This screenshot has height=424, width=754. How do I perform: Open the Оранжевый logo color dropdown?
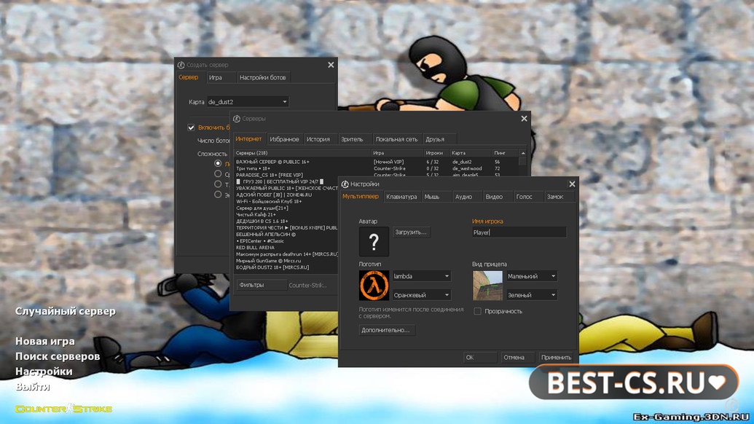click(422, 294)
